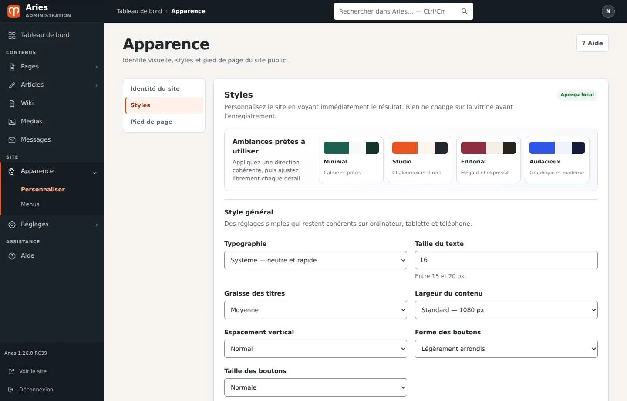
Task: Open the Taille des boutons dropdown
Action: (x=316, y=387)
